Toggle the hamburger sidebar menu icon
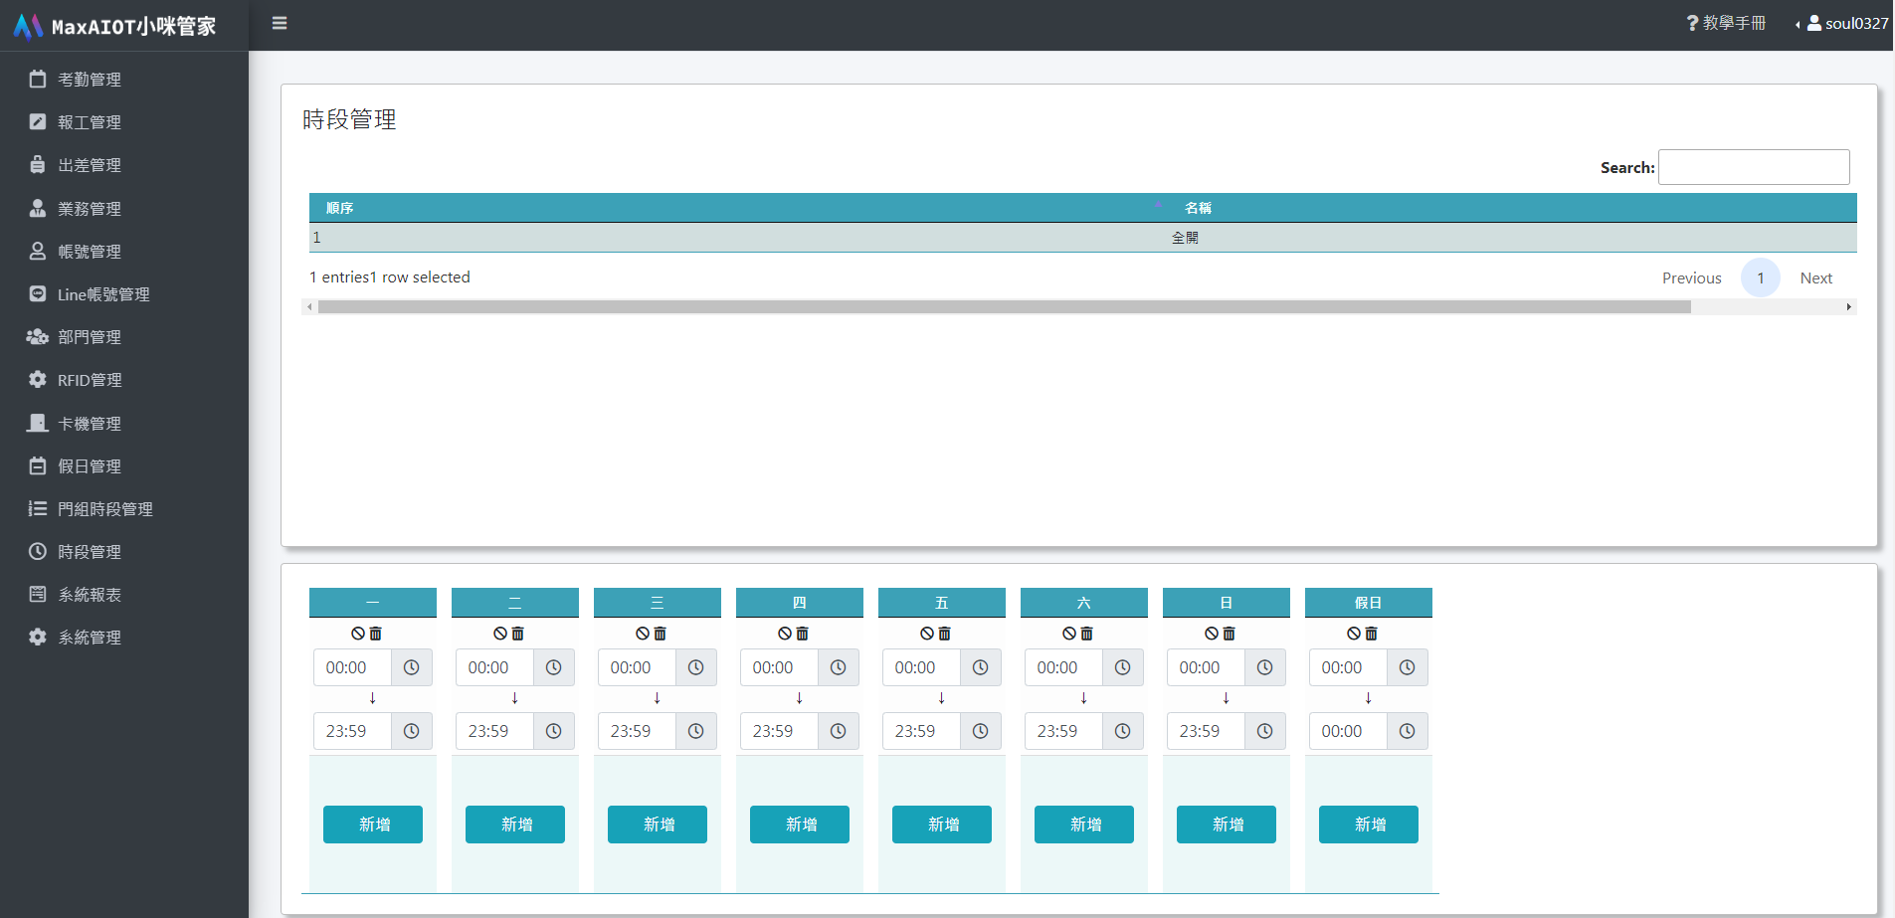Image resolution: width=1895 pixels, height=918 pixels. (280, 23)
